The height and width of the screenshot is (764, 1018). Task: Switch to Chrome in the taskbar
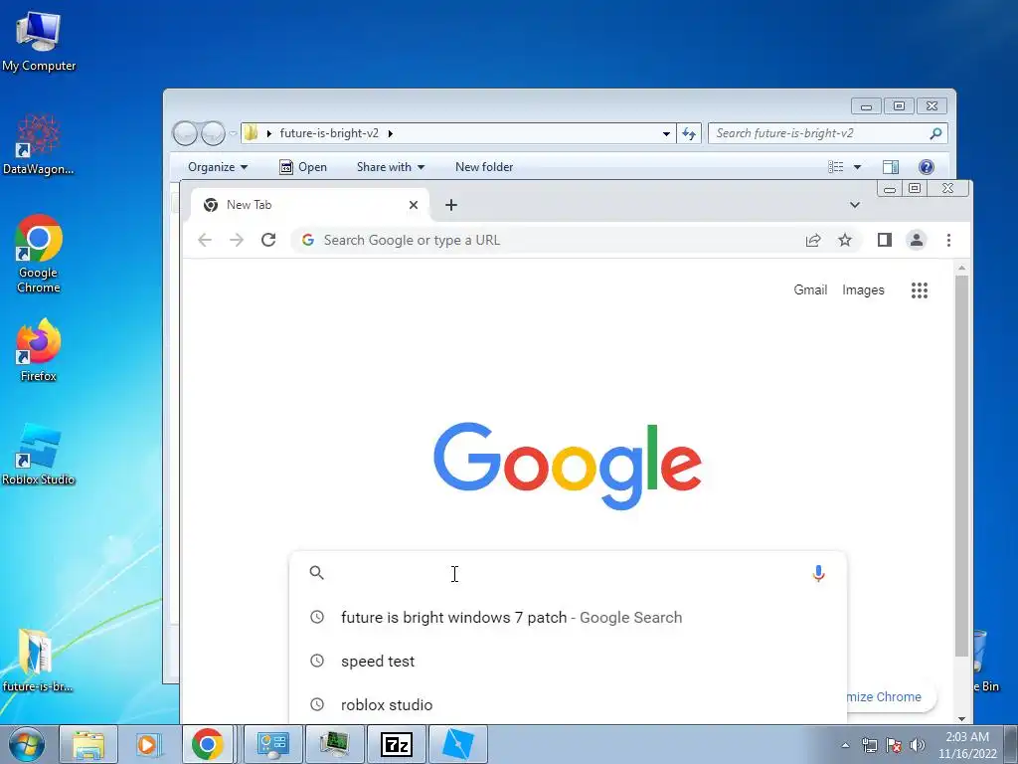click(x=207, y=744)
